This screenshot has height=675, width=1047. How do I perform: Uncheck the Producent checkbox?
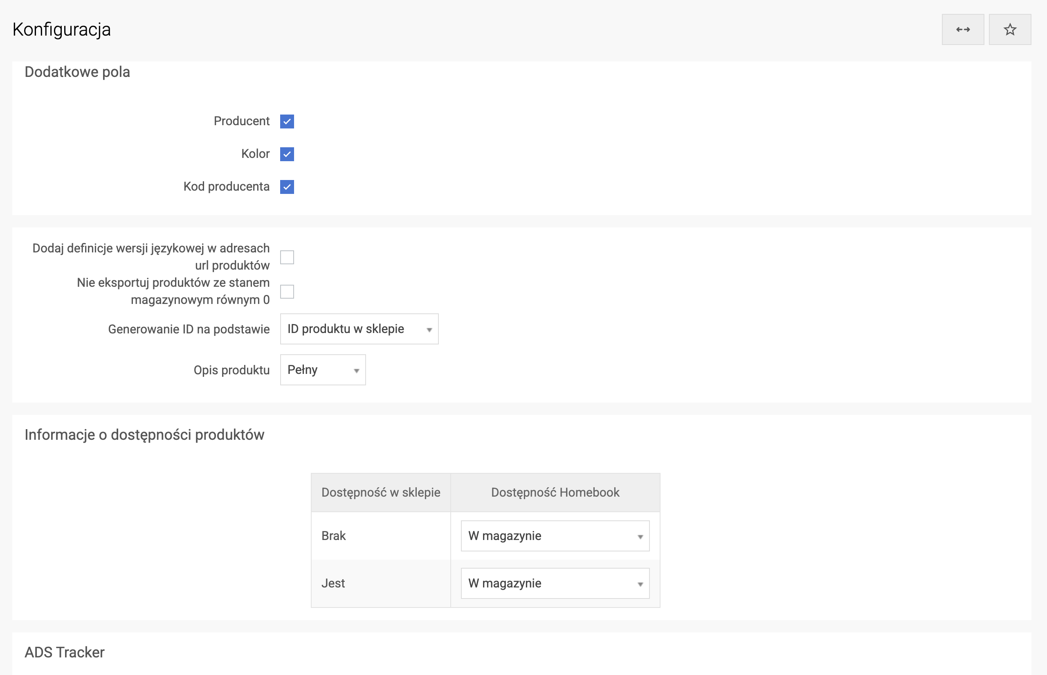[x=287, y=122]
